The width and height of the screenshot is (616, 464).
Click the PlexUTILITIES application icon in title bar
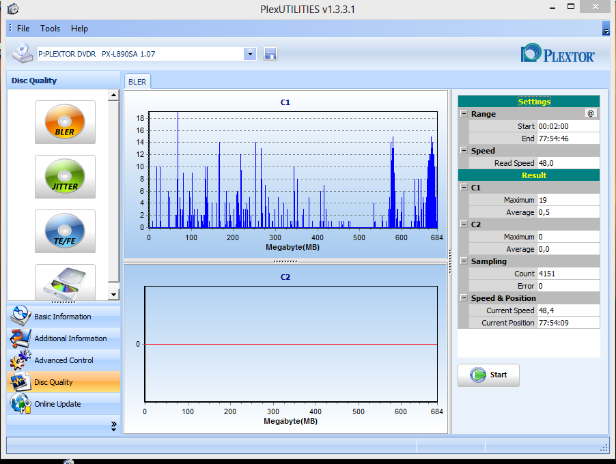[12, 9]
